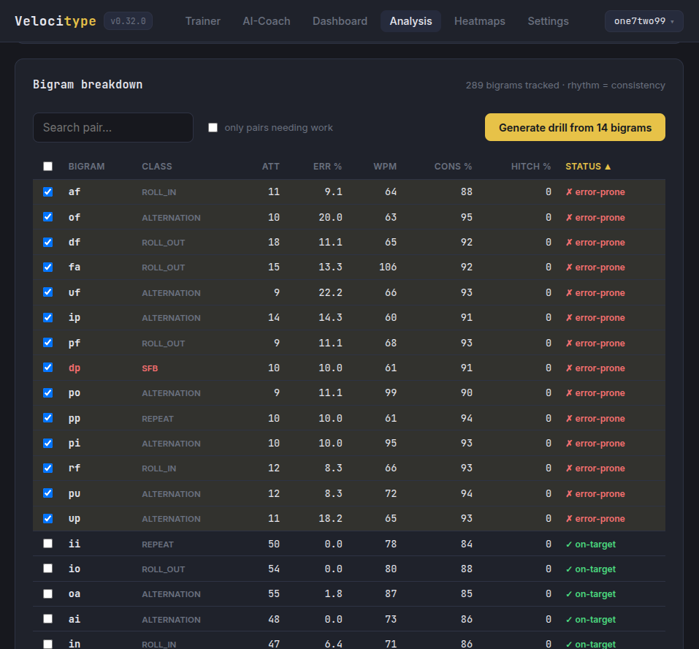699x649 pixels.
Task: Click the Search pair input field
Action: (x=113, y=128)
